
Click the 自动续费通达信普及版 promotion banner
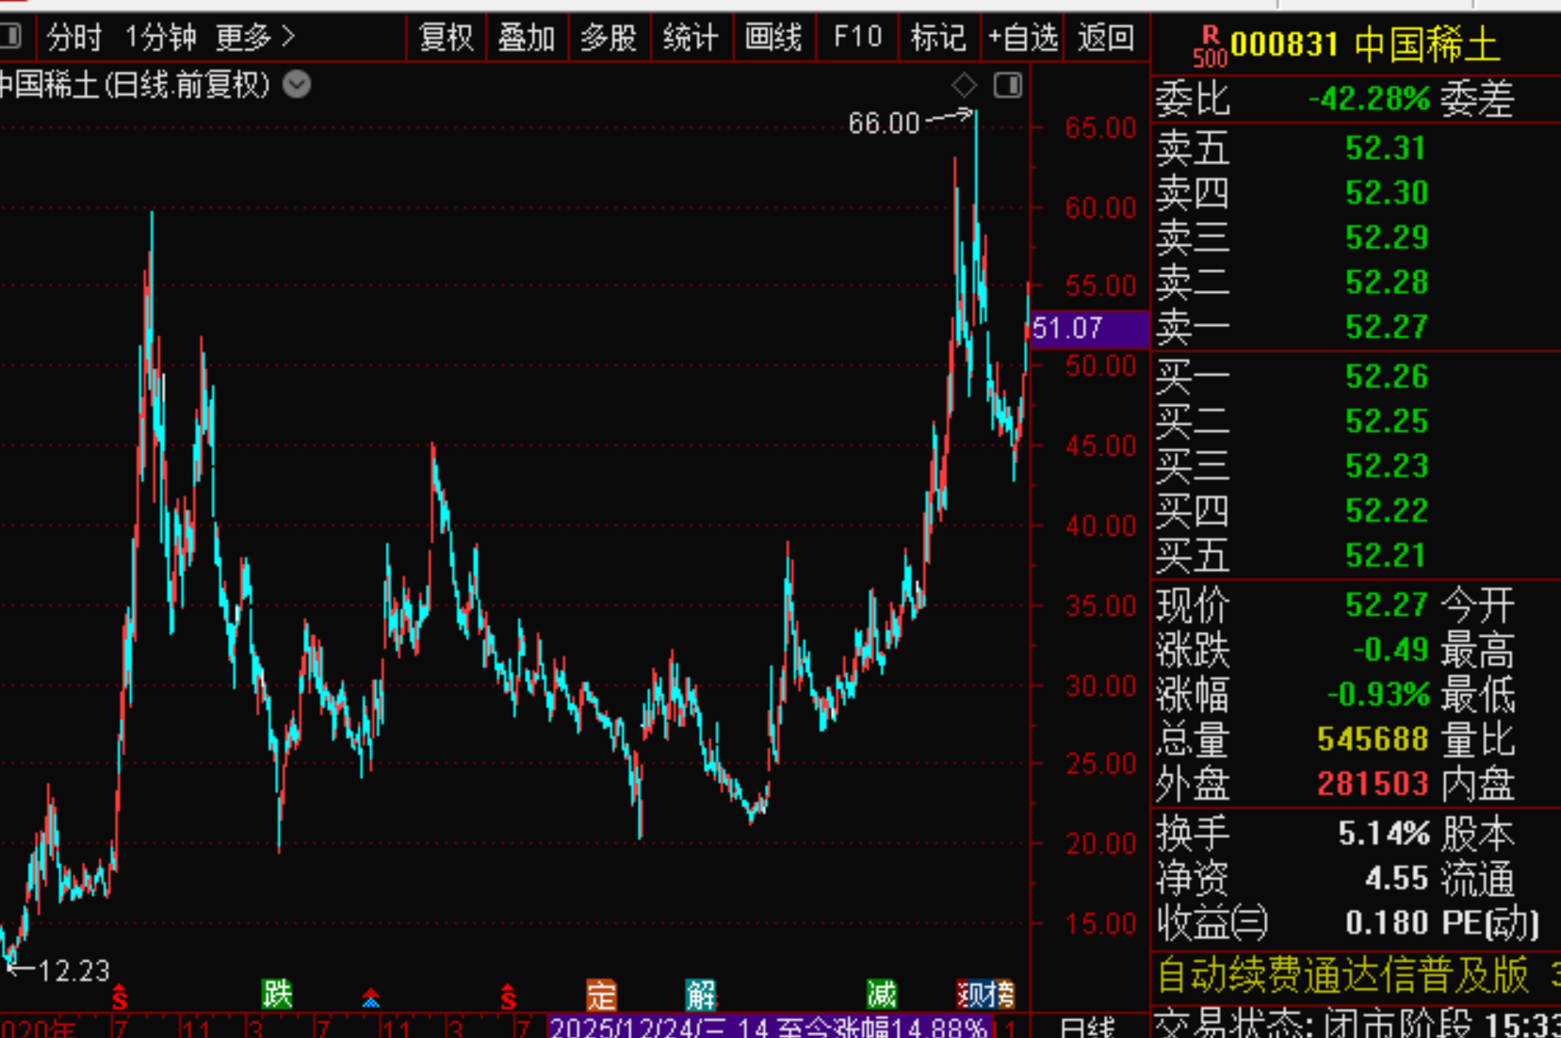tap(1341, 976)
